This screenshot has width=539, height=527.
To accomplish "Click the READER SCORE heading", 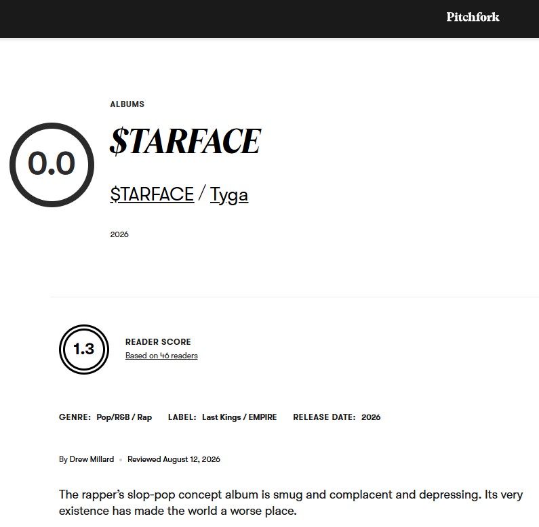I will [x=158, y=342].
